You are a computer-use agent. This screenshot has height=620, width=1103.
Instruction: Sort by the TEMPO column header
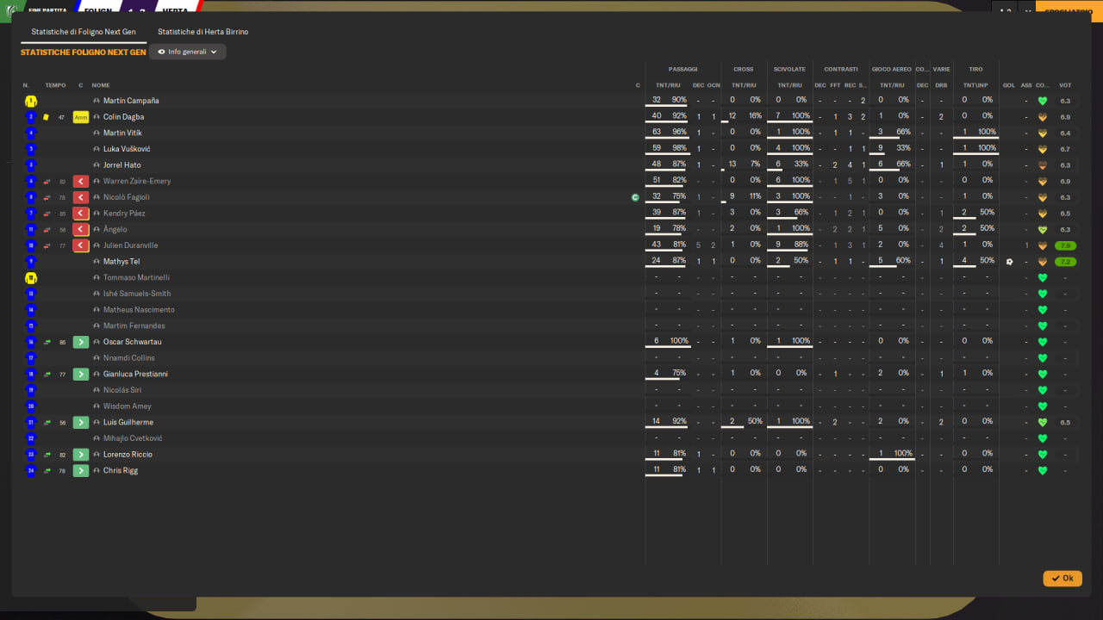[55, 85]
